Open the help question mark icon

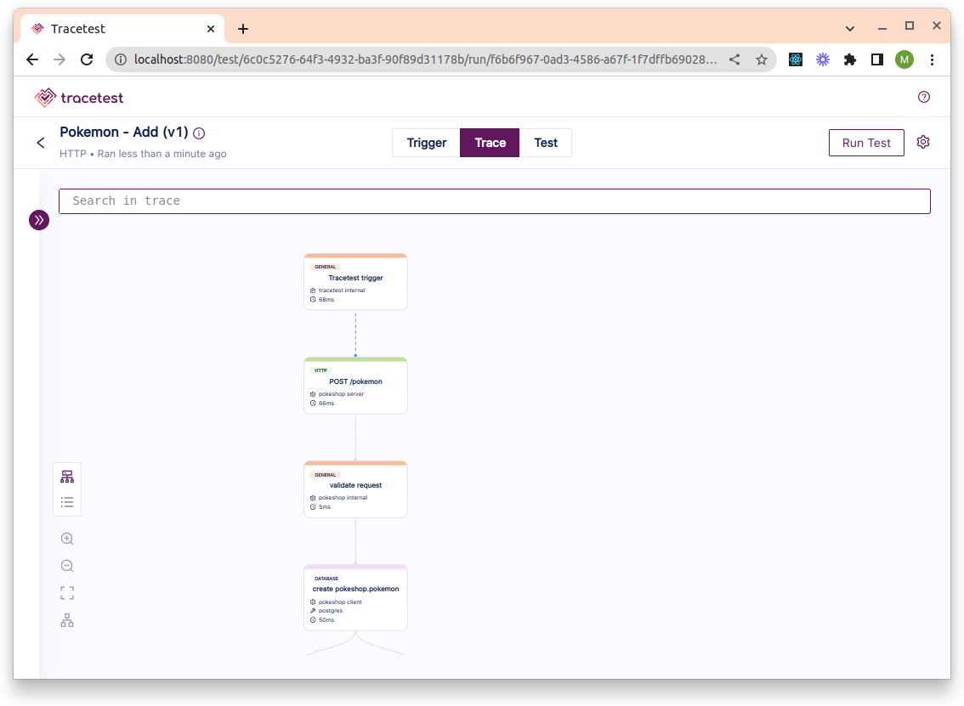tap(923, 97)
